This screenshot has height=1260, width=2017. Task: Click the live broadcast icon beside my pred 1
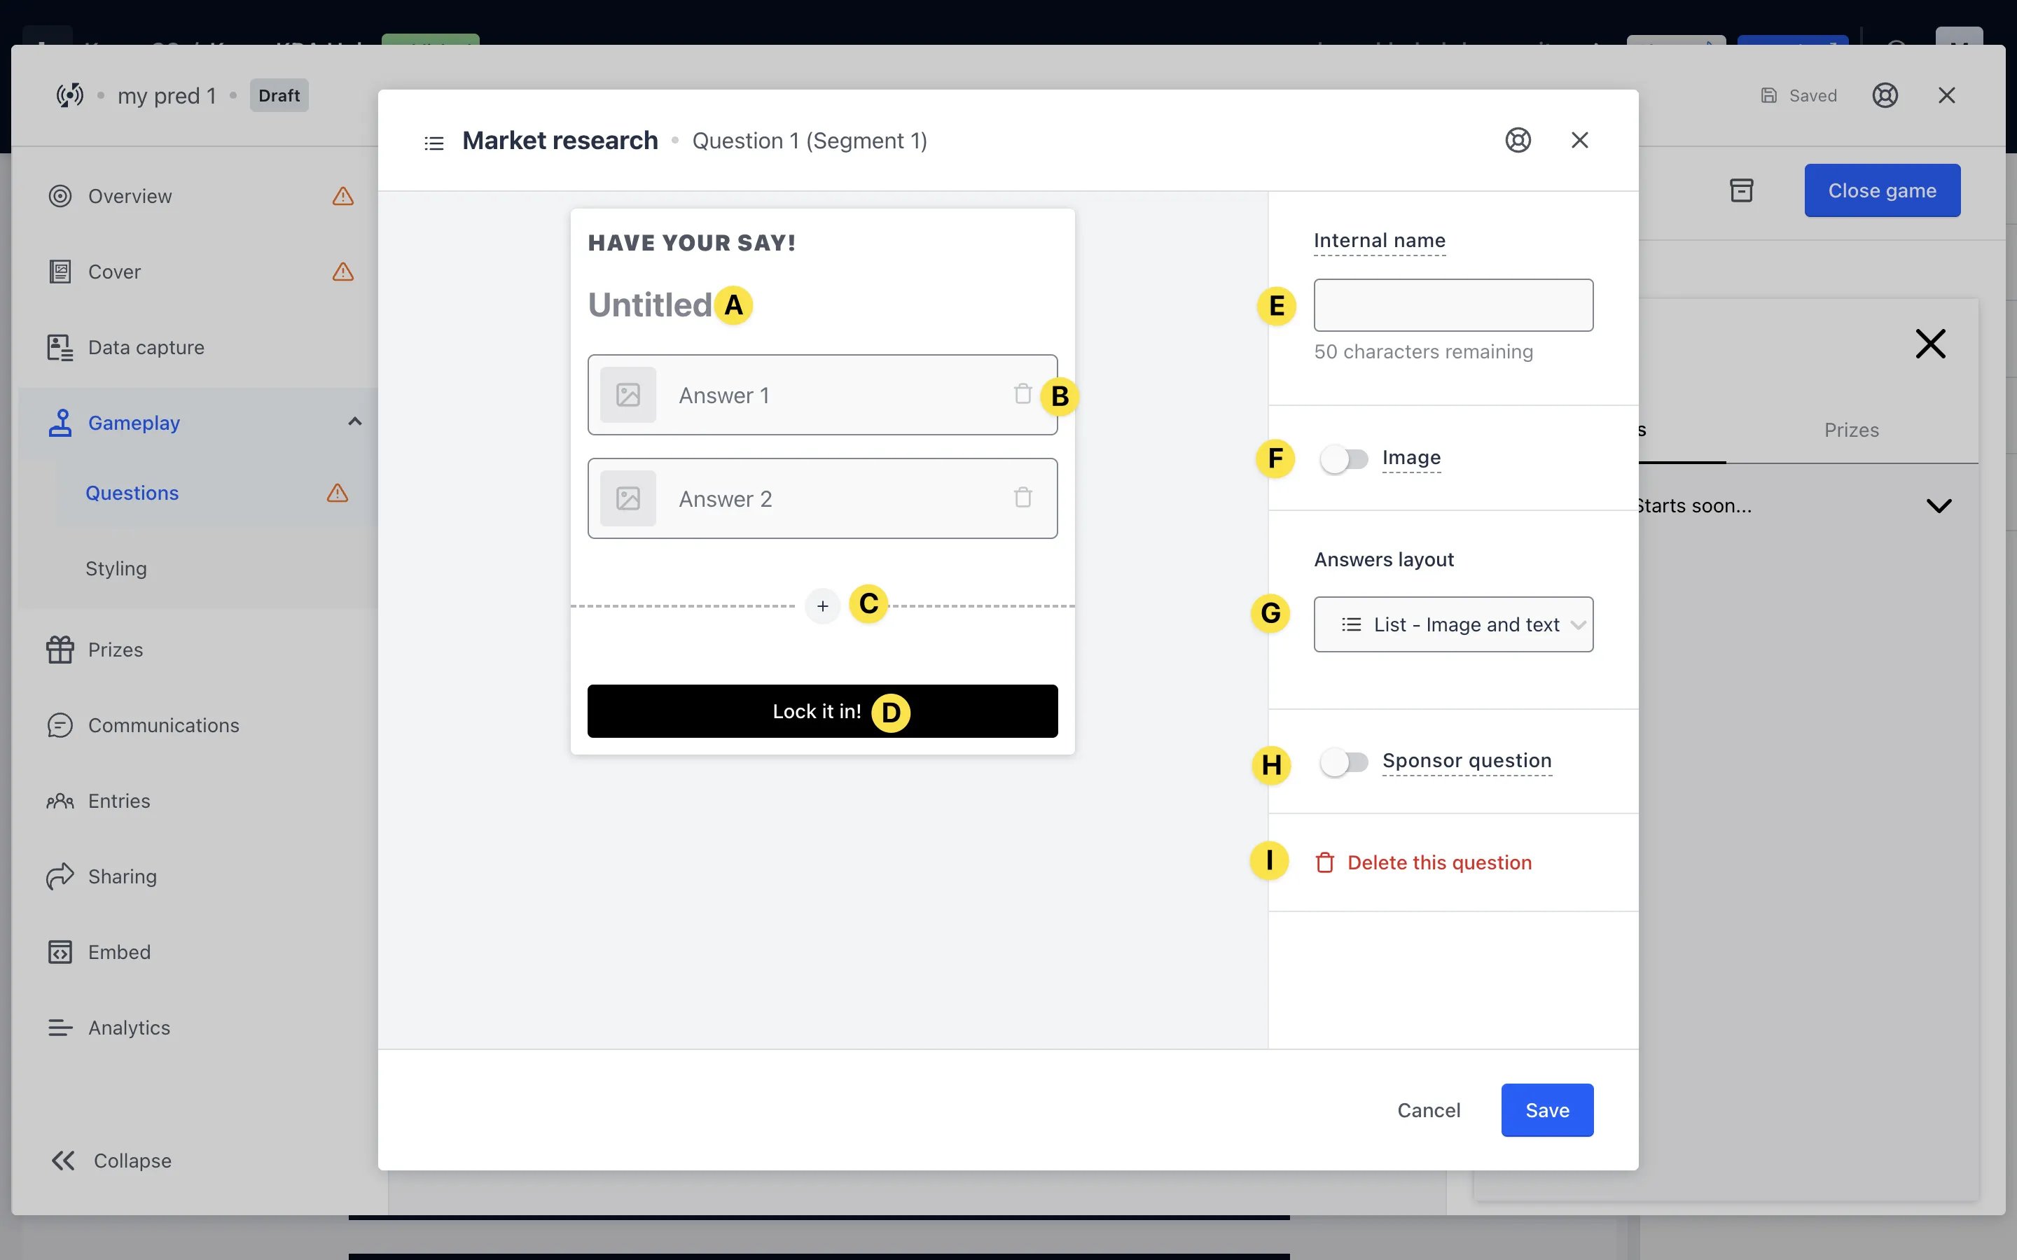coord(69,95)
